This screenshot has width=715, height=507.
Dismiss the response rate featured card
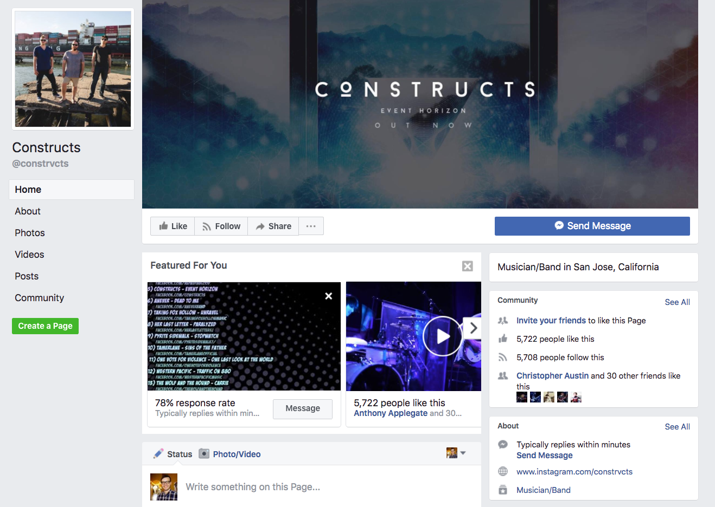tap(328, 296)
